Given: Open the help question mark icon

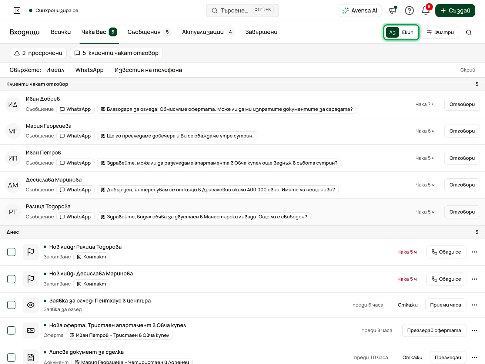Looking at the screenshot, I should tap(409, 11).
